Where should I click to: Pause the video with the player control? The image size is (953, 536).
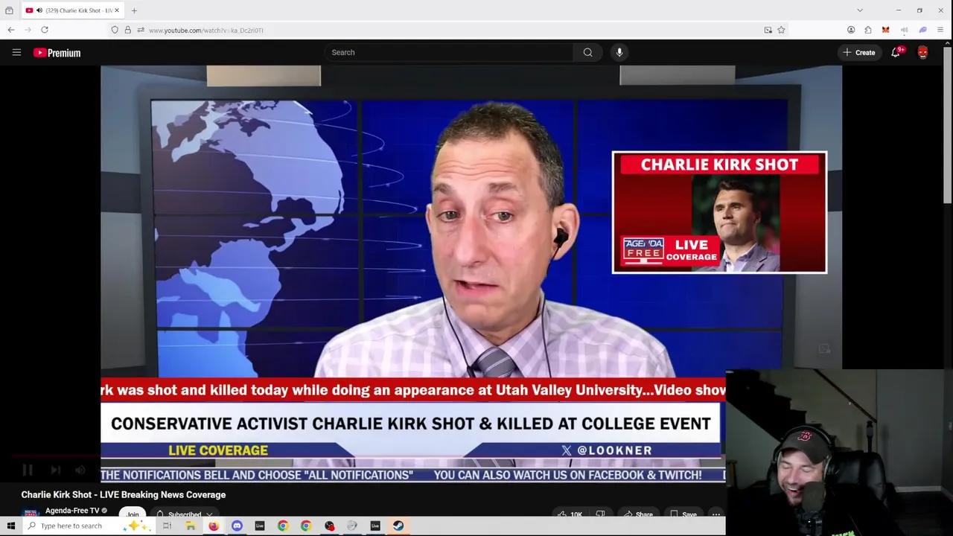coord(28,470)
